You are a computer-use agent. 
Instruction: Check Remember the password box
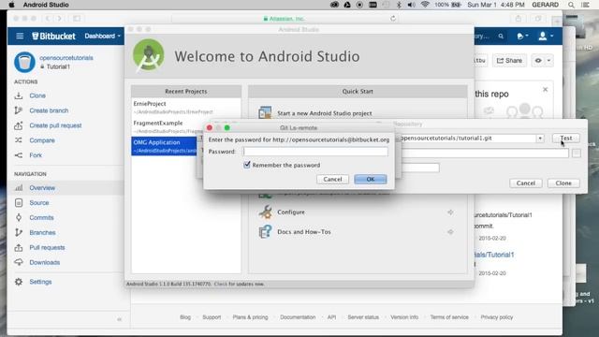pyautogui.click(x=247, y=165)
